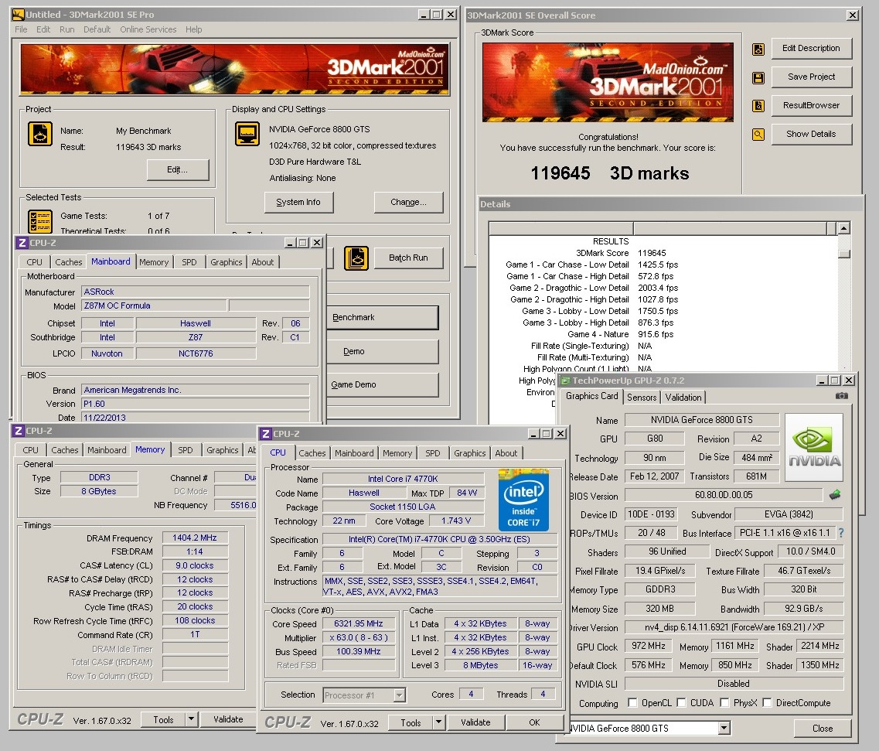879x751 pixels.
Task: Click the magnifier Show Details icon
Action: (x=758, y=135)
